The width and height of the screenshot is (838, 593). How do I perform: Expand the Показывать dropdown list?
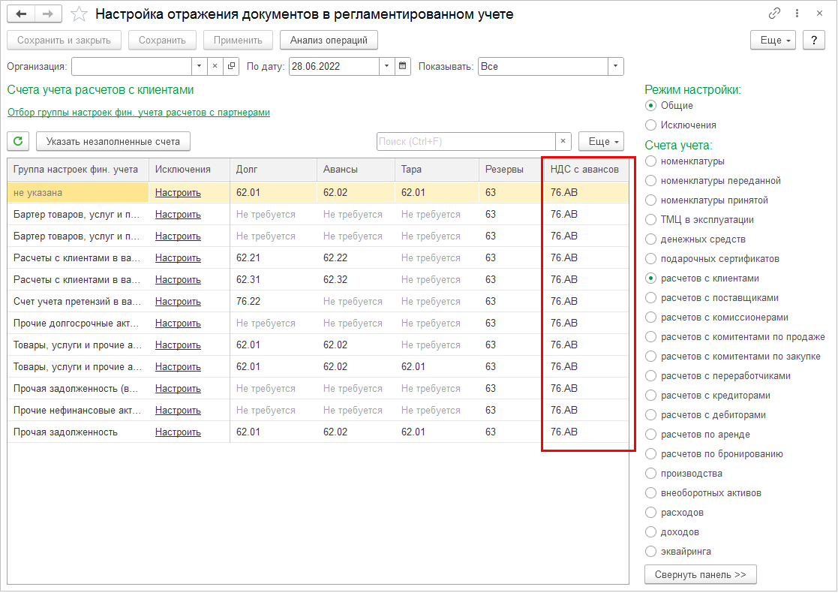click(616, 66)
